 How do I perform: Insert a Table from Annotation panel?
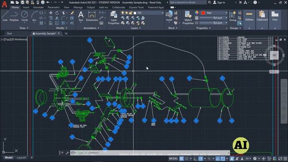(101, 23)
